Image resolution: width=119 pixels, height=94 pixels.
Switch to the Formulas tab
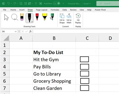[55, 10]
